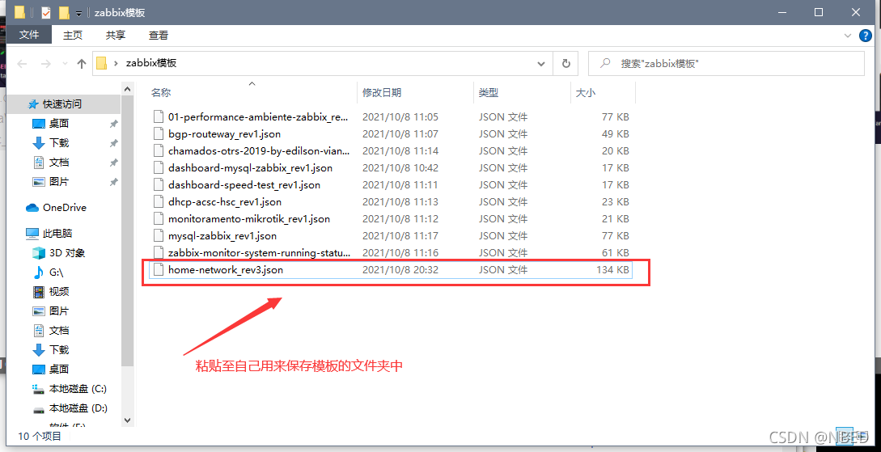Click file icon of home-network_rev3.json
Image resolution: width=881 pixels, height=452 pixels.
click(159, 269)
